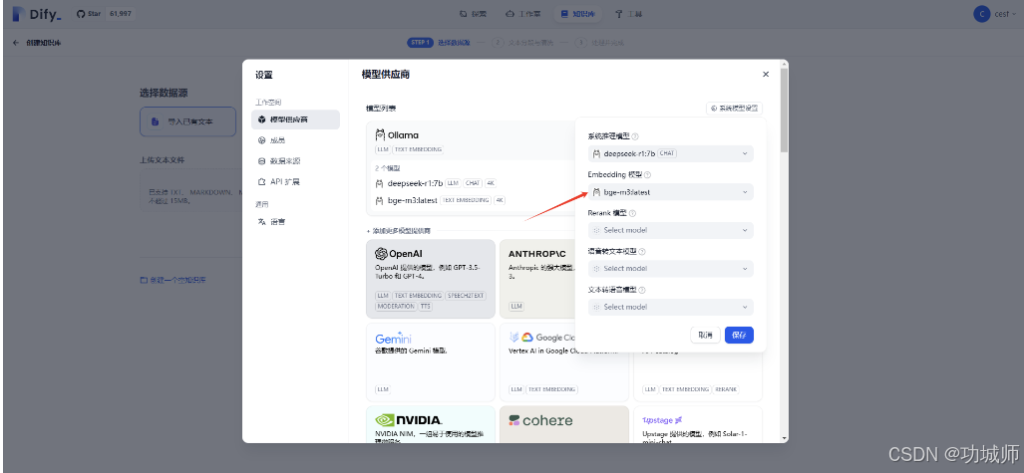This screenshot has width=1024, height=473.
Task: Click the 系统模型设置 button
Action: (734, 109)
